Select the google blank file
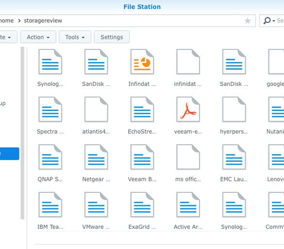This screenshot has height=249, width=284. [276, 62]
